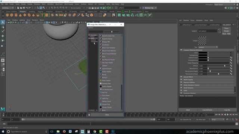Open the Workspace dropdown at top right
The height and width of the screenshot is (134, 239).
pyautogui.click(x=225, y=4)
